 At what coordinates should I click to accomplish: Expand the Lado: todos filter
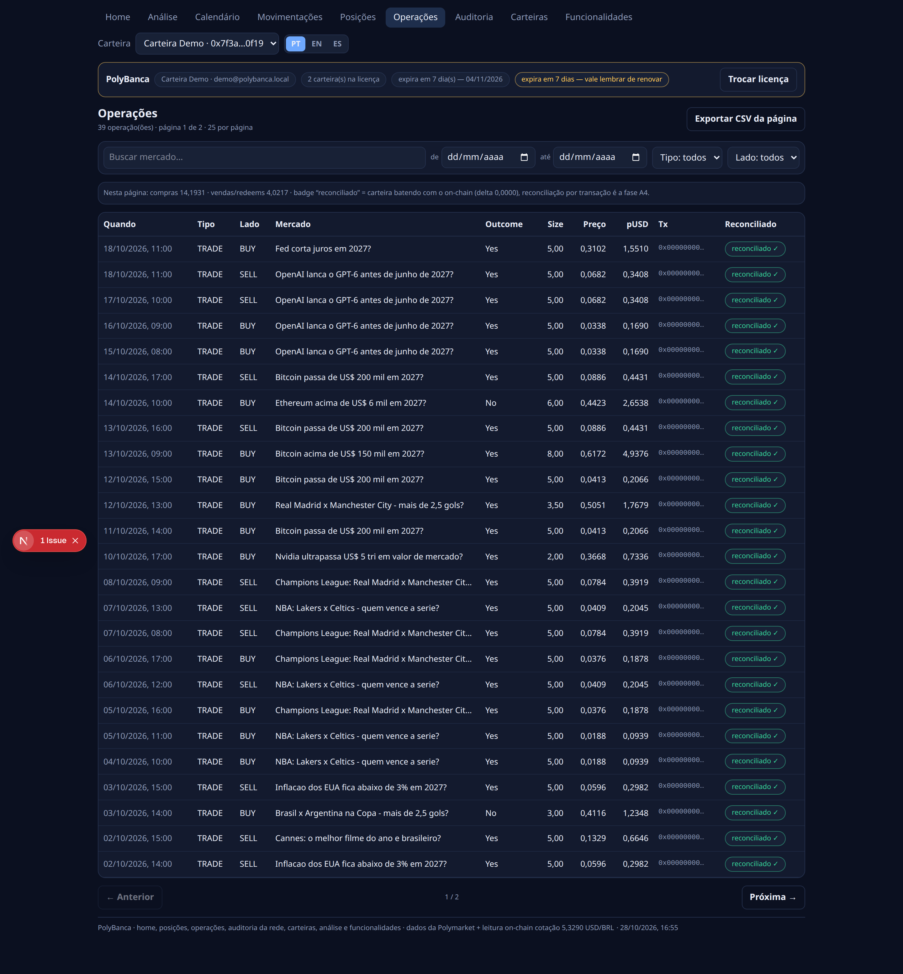coord(763,157)
